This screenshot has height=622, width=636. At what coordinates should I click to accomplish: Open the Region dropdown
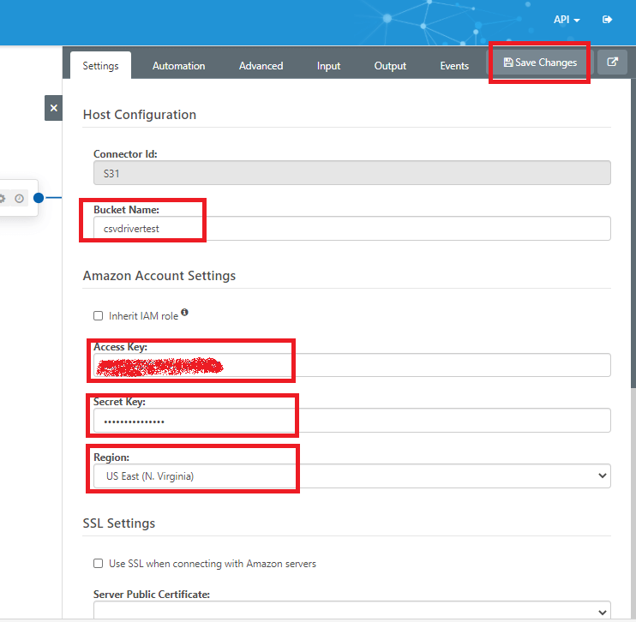[x=351, y=476]
